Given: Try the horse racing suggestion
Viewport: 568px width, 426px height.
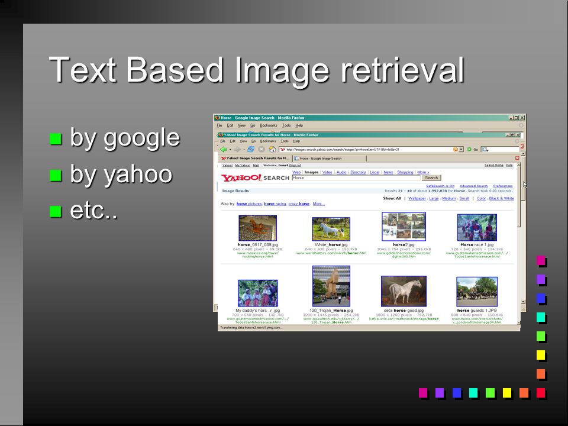Looking at the screenshot, I should click(275, 204).
